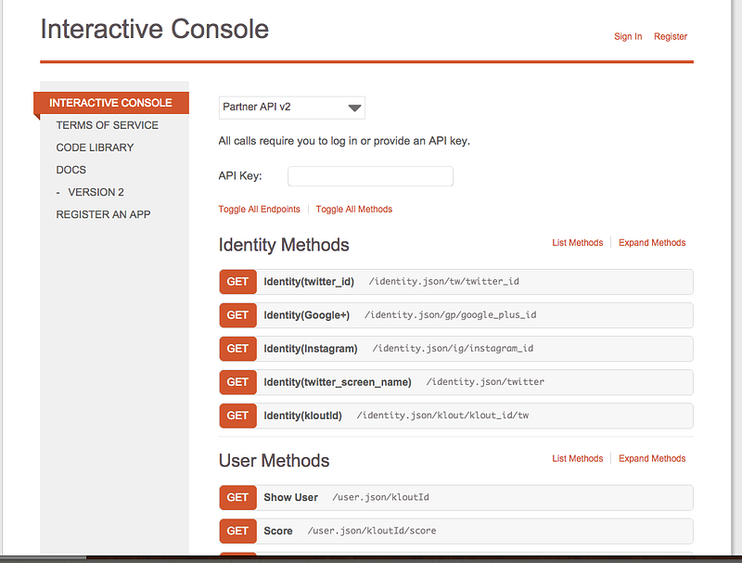
Task: Click path /identity.json/ig/instagram_id
Action: [453, 349]
